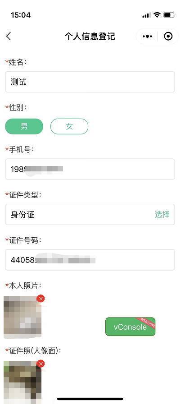Select 男 gender option
The height and width of the screenshot is (405, 181).
tap(24, 127)
